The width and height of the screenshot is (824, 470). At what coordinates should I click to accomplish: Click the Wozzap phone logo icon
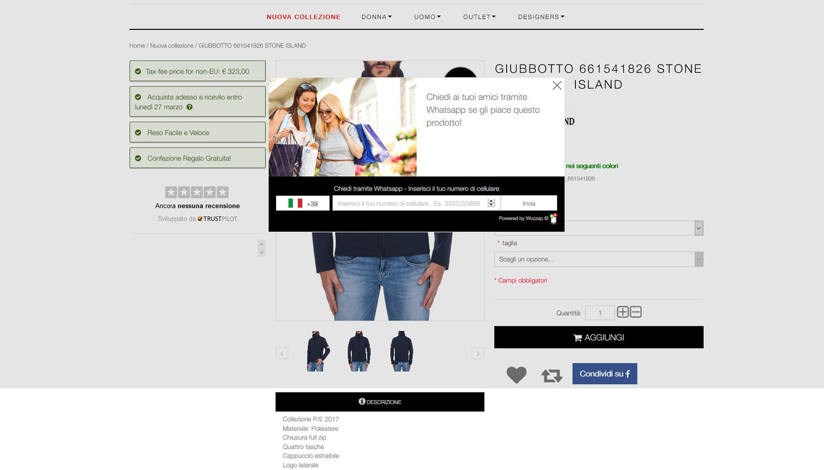tap(553, 219)
